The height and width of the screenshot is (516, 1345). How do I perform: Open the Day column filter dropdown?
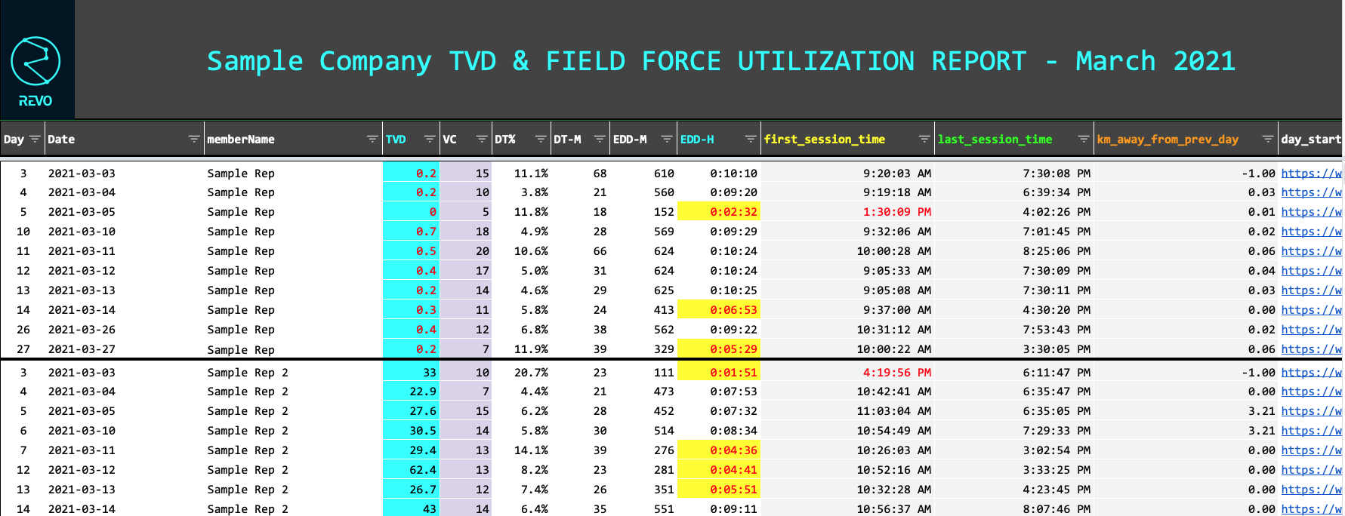pyautogui.click(x=35, y=139)
